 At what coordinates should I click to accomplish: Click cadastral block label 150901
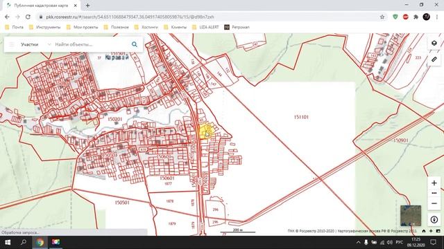point(401,140)
